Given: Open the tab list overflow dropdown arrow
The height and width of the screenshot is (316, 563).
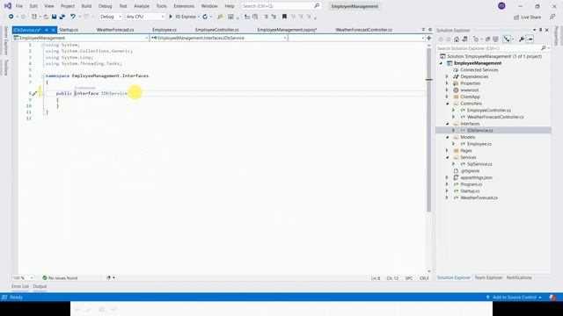Looking at the screenshot, I should click(x=423, y=30).
